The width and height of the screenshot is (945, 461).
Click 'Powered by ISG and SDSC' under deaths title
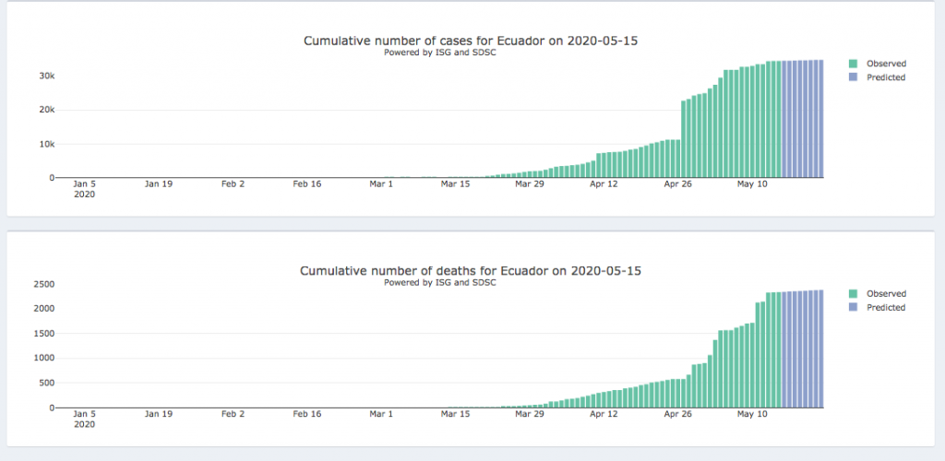tap(439, 282)
